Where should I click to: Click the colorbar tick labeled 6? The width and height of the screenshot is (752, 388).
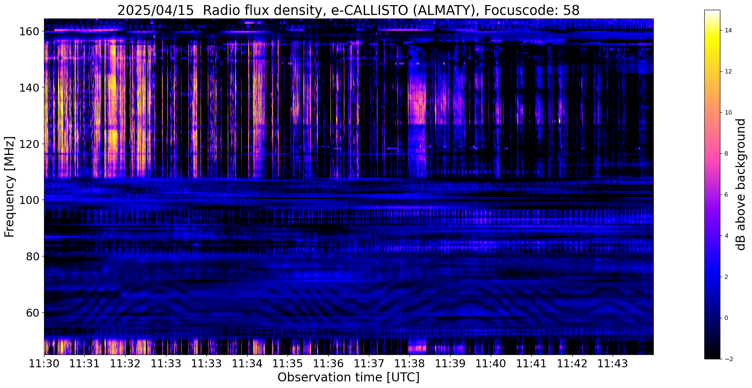point(727,195)
